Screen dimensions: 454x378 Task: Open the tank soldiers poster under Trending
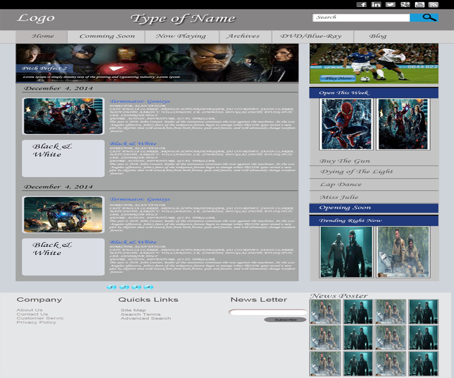pos(403,252)
